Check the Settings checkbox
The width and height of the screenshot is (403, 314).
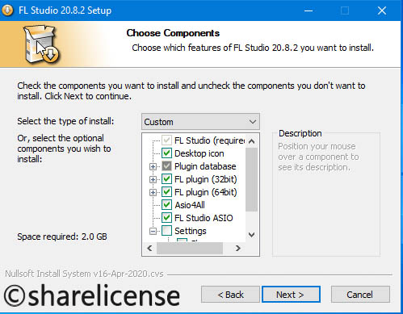coord(166,231)
